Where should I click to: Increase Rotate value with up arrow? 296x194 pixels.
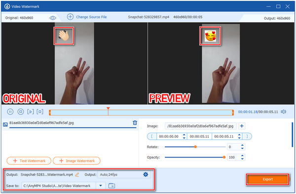(242, 145)
